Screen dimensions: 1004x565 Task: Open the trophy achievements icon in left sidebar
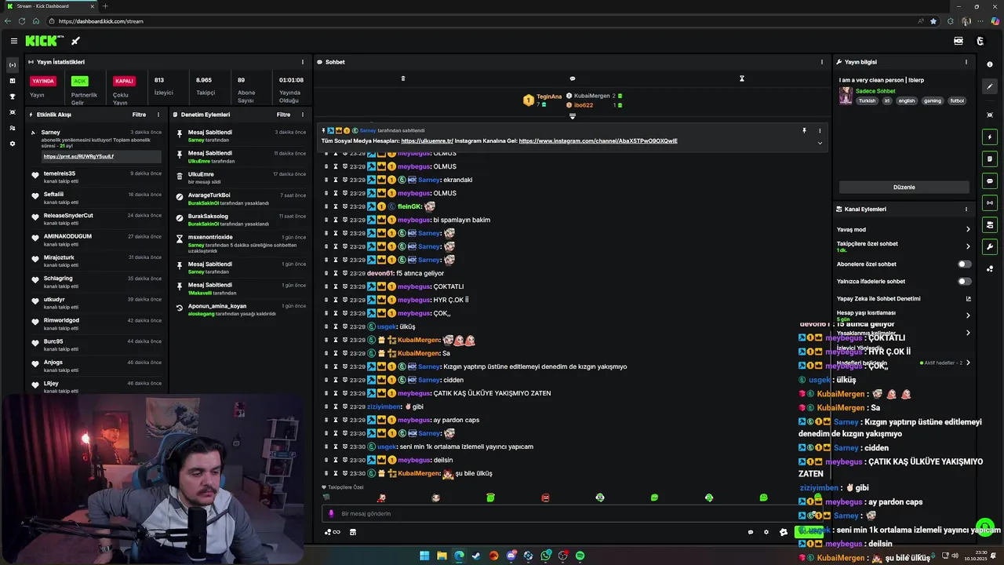click(x=12, y=97)
